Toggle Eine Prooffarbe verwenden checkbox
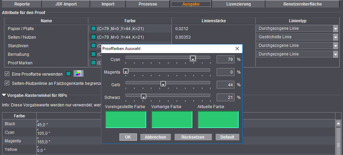This screenshot has height=155, width=343. pyautogui.click(x=7, y=74)
